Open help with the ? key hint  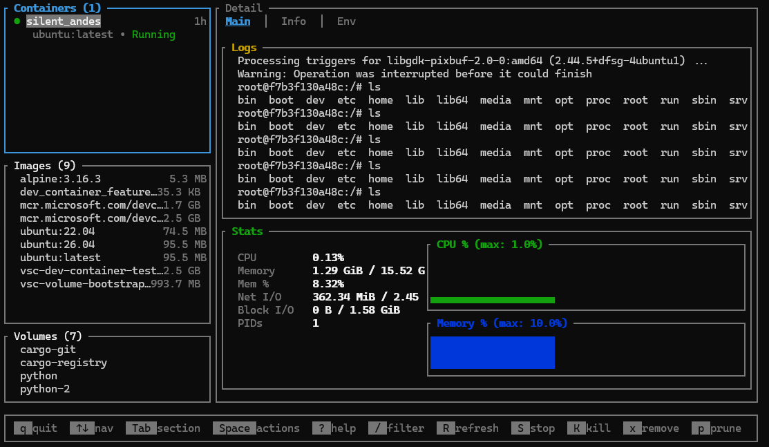coord(334,428)
